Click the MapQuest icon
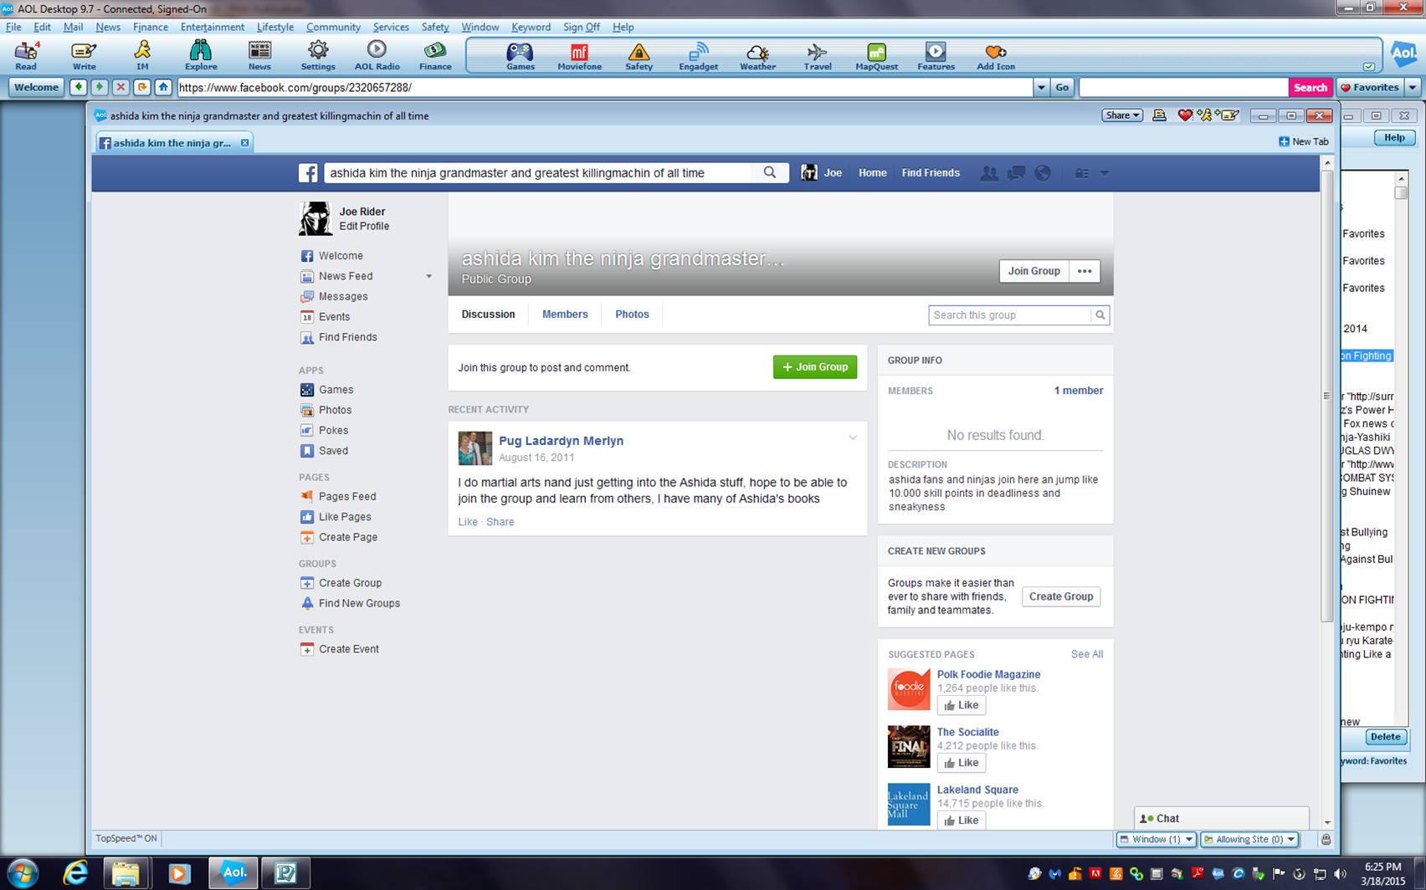Viewport: 1426px width, 890px height. [x=876, y=56]
